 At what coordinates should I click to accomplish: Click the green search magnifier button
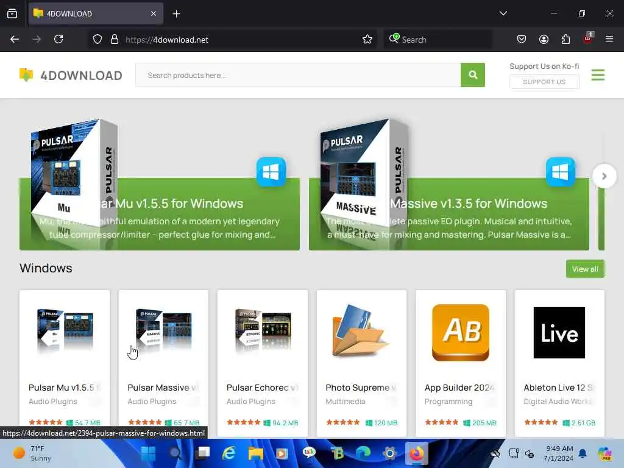coord(473,75)
